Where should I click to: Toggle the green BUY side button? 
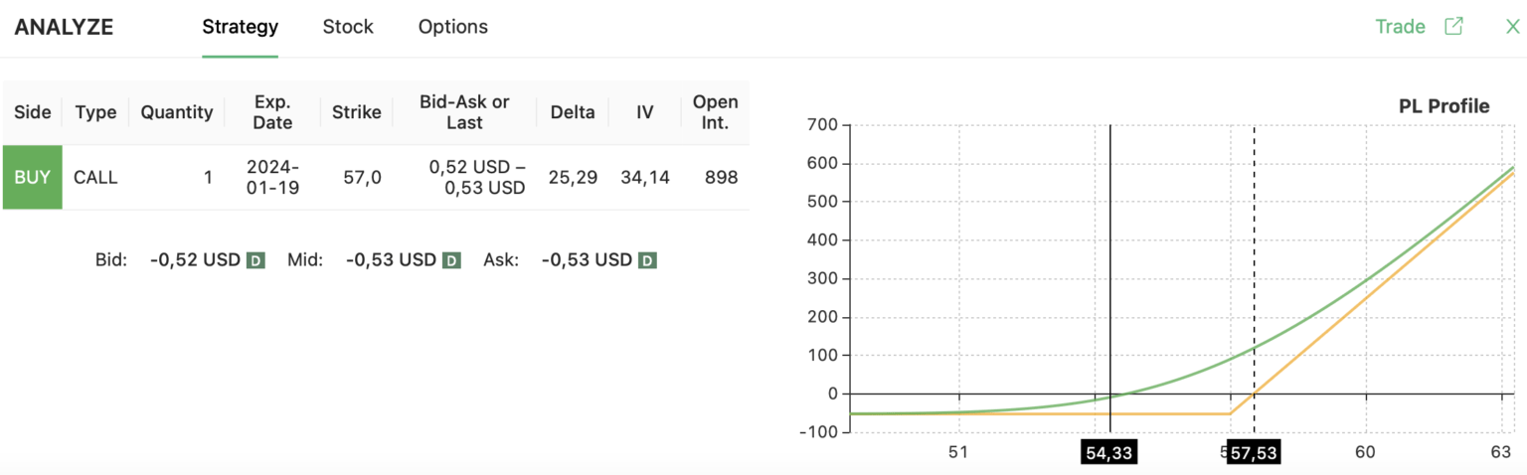pos(33,178)
